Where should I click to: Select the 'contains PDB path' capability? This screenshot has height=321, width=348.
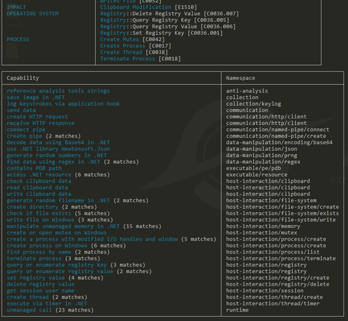coord(34,168)
